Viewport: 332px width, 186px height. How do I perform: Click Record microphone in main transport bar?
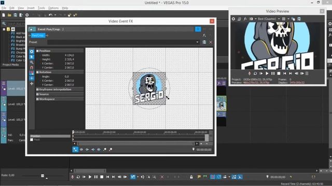pyautogui.click(x=73, y=177)
